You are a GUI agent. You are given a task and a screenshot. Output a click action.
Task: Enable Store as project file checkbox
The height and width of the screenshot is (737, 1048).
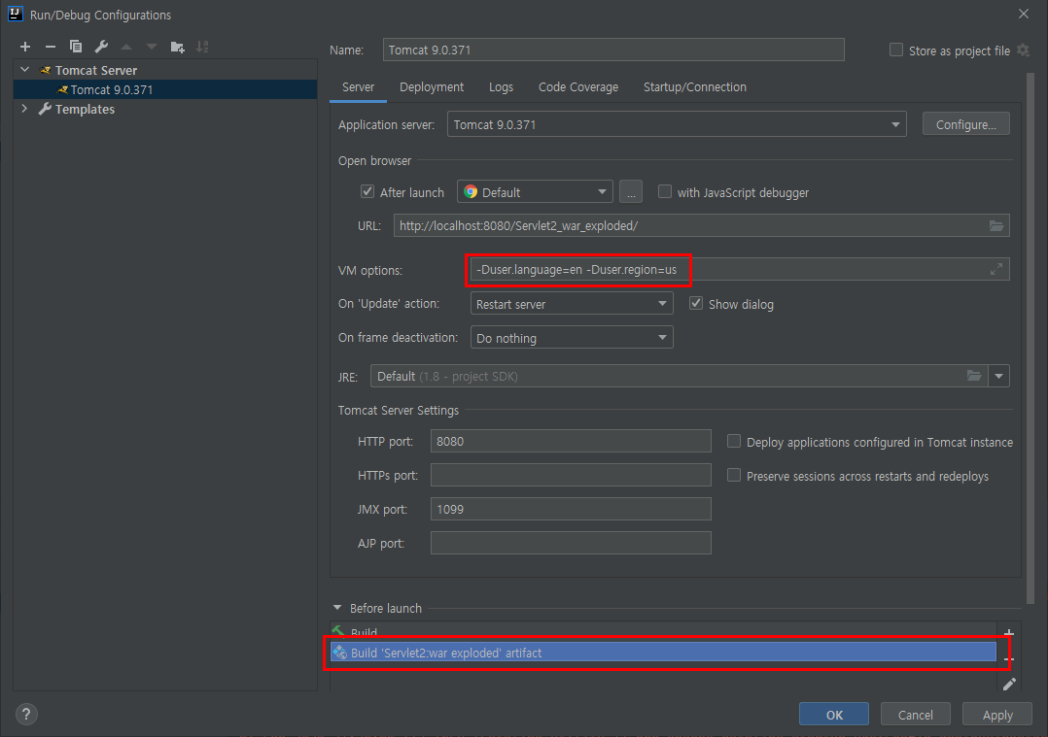pyautogui.click(x=896, y=50)
